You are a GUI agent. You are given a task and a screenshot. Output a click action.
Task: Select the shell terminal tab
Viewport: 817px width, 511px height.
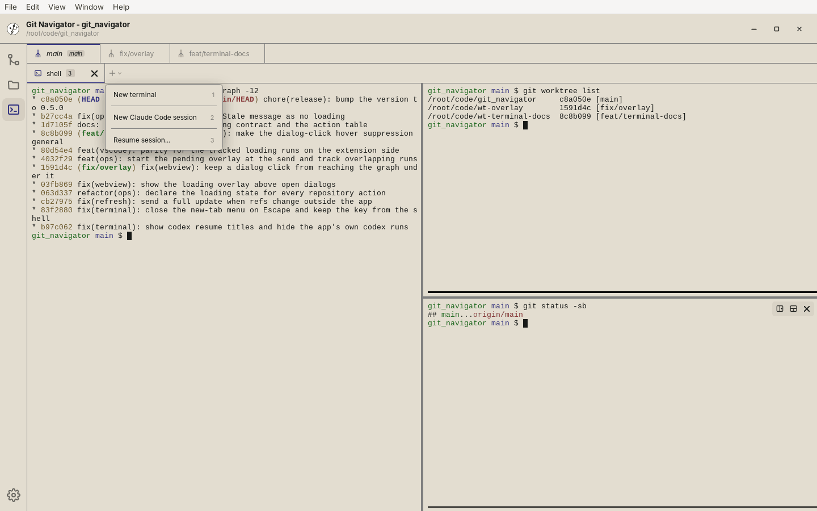click(66, 73)
